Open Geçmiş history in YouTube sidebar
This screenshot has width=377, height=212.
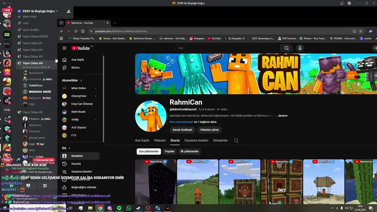point(80,164)
